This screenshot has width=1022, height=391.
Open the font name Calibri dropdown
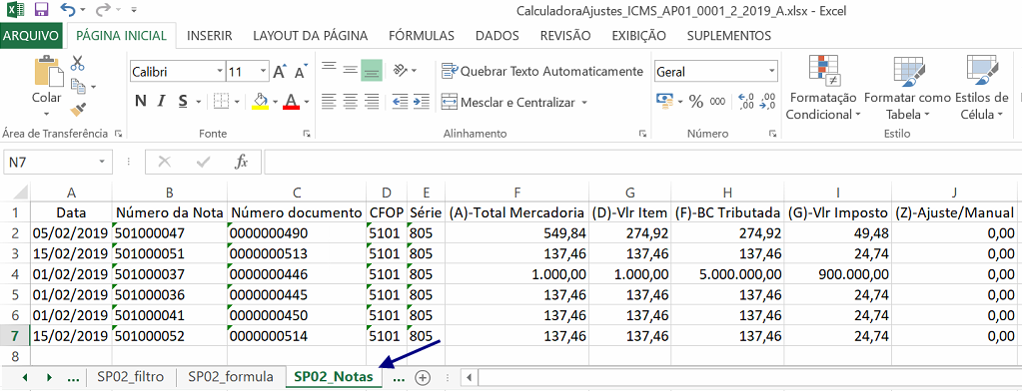coord(220,72)
